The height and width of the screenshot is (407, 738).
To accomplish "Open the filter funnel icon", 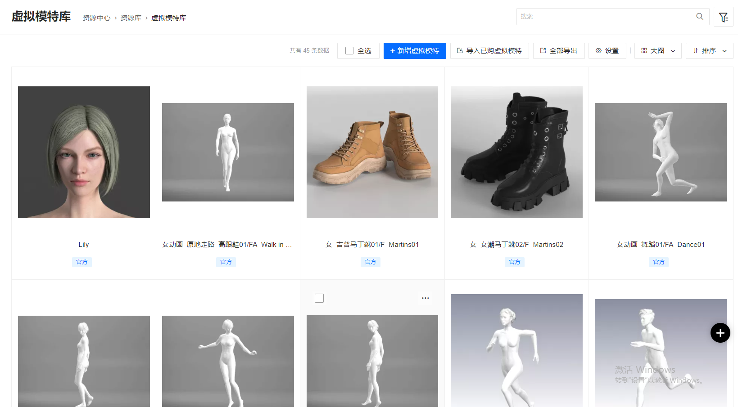I will point(723,17).
